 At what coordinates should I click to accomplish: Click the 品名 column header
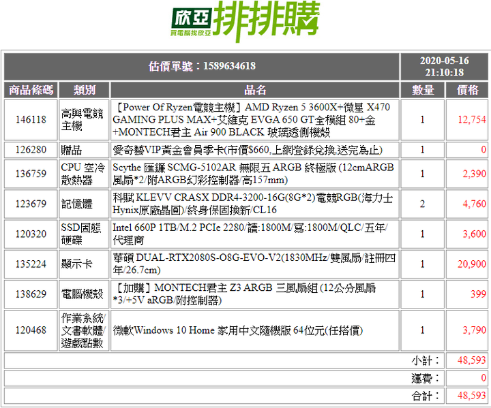pos(255,90)
